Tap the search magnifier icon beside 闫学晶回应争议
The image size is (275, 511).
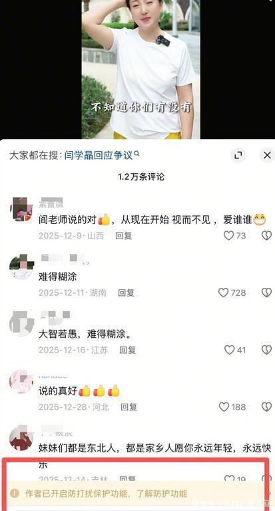pos(137,153)
